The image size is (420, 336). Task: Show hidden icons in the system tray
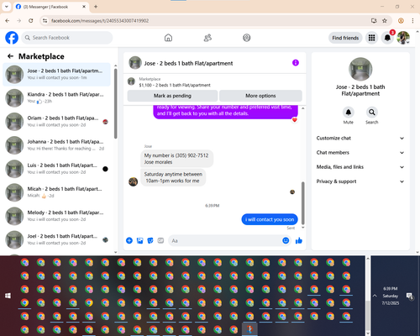click(375, 296)
